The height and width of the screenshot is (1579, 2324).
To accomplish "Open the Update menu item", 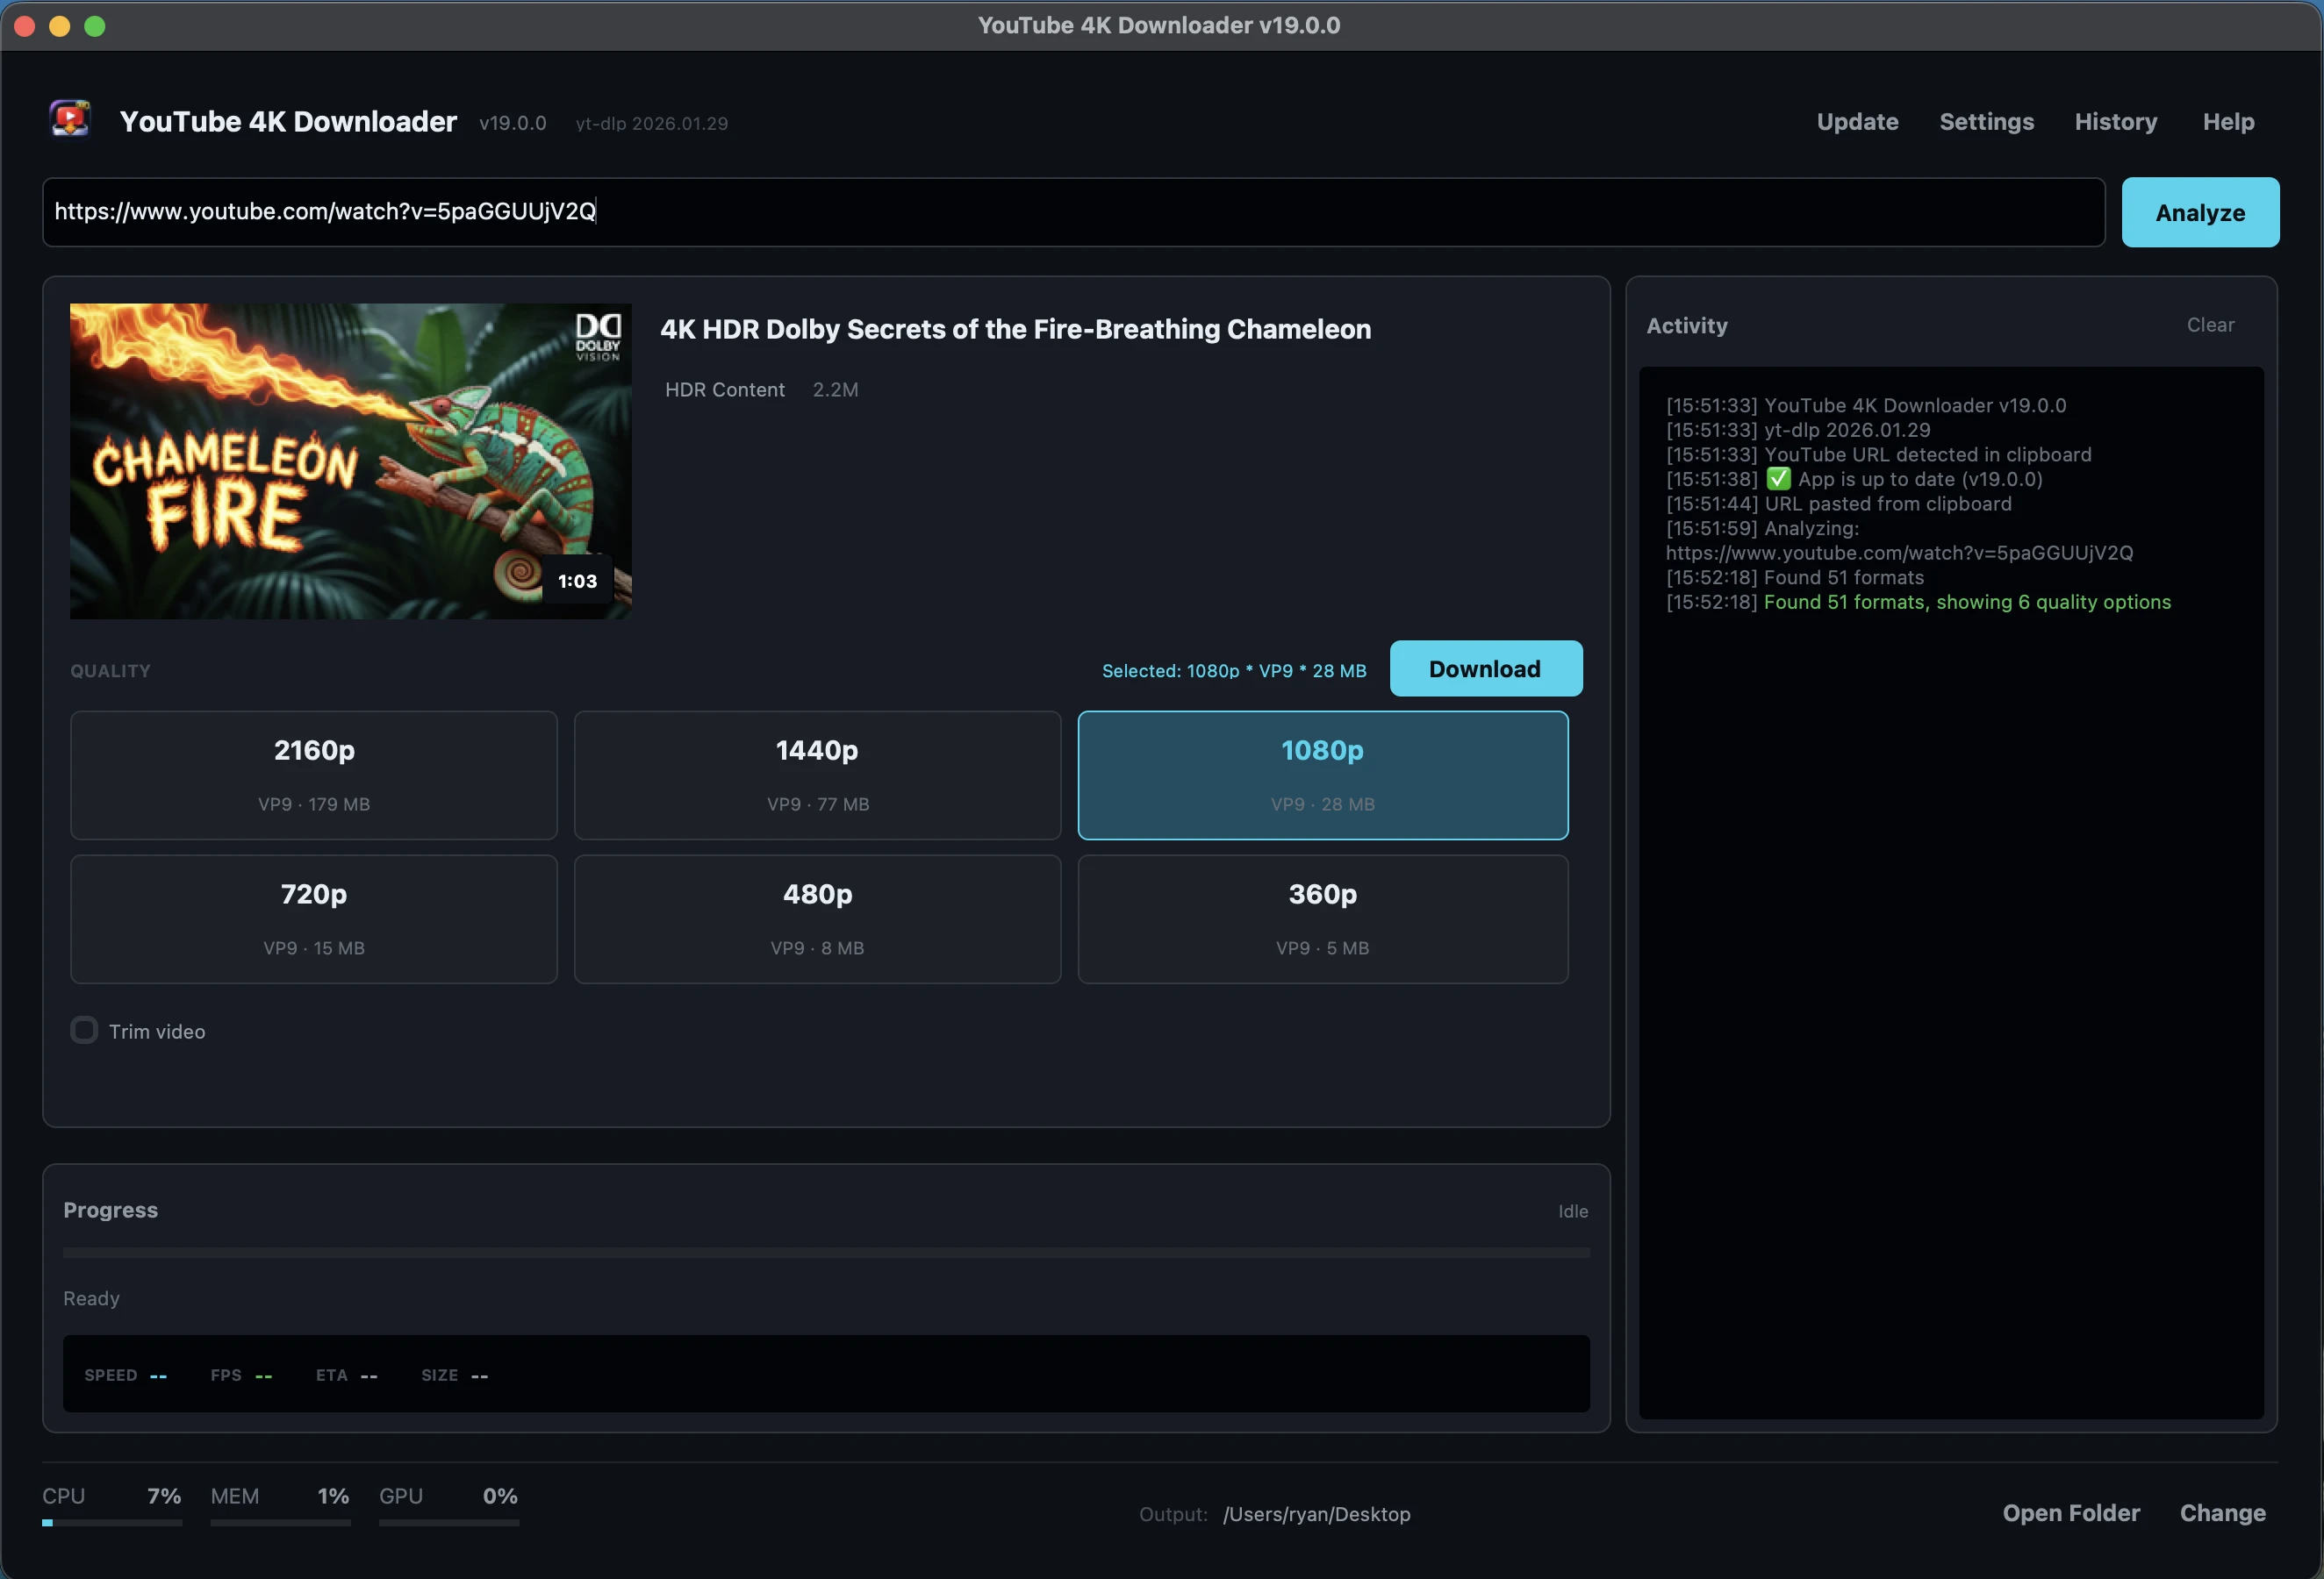I will tap(1857, 122).
